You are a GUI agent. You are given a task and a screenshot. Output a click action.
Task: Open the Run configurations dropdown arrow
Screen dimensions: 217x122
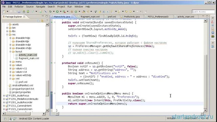coord(61,12)
